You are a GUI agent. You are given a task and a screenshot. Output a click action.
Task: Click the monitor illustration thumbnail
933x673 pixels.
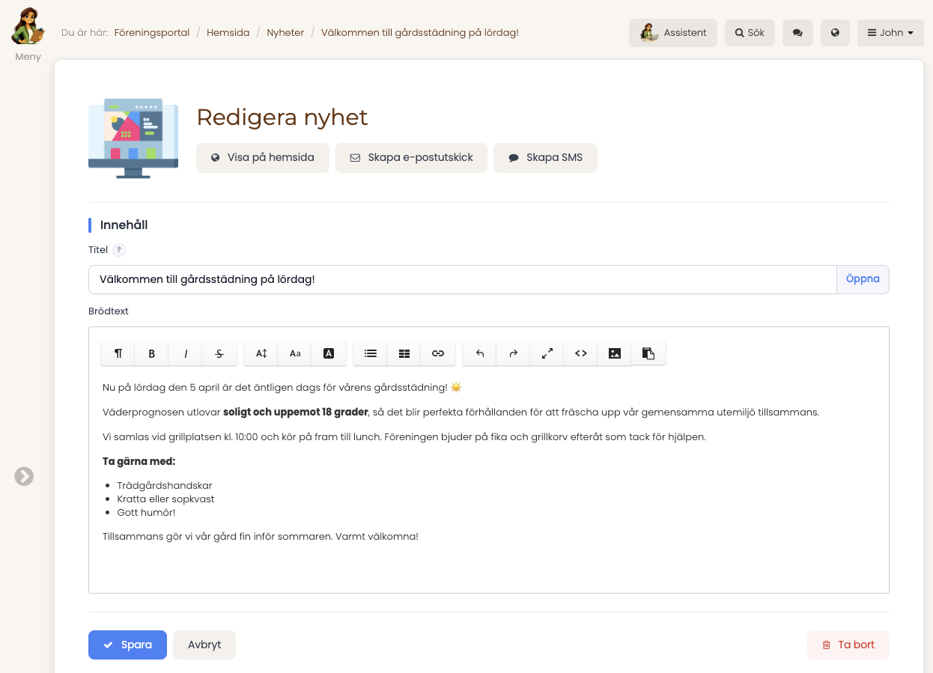pos(133,138)
